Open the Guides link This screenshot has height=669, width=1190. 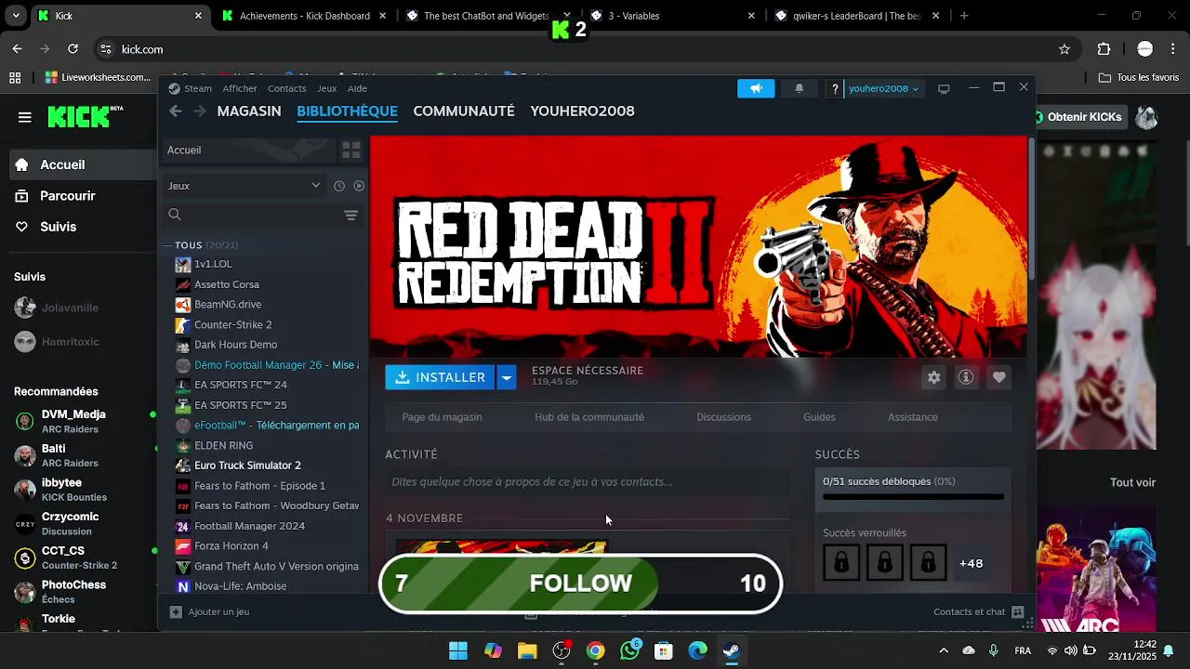coord(819,417)
